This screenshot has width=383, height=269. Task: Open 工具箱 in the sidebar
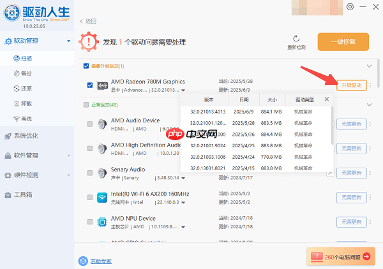click(x=37, y=194)
